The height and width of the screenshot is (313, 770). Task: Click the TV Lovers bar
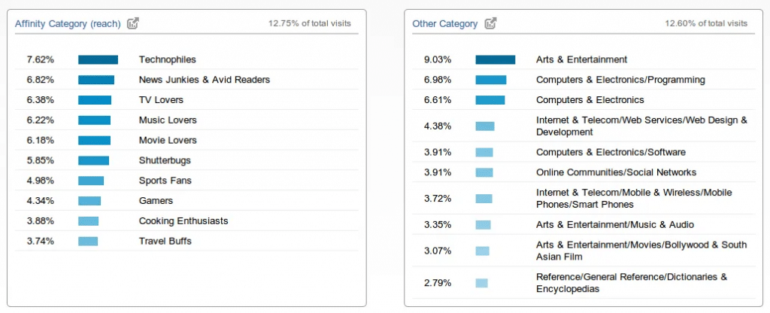[95, 100]
